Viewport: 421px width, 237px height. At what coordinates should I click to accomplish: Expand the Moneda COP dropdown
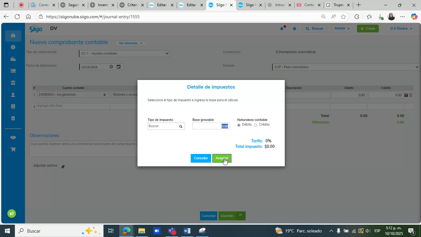pyautogui.click(x=346, y=67)
